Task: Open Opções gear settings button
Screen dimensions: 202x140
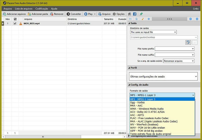Action: pos(119,14)
